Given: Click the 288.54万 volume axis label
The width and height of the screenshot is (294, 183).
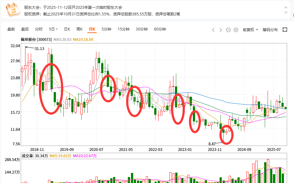Looking at the screenshot, I should (12, 160).
